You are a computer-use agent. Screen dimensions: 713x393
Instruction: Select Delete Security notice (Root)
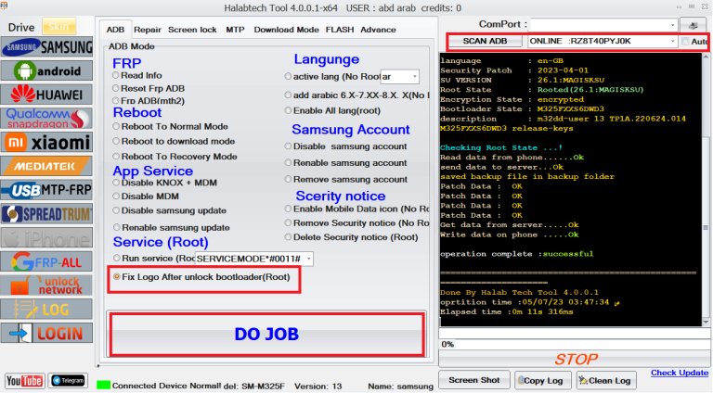pos(352,237)
